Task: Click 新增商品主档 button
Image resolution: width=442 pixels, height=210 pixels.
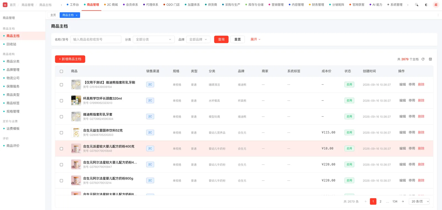Action: (x=70, y=59)
